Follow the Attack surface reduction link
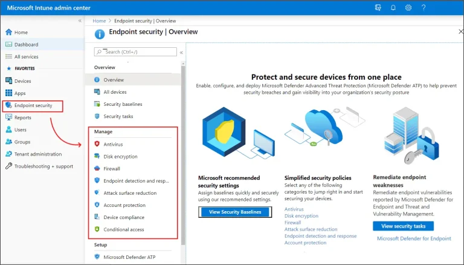This screenshot has width=464, height=265. (311, 229)
